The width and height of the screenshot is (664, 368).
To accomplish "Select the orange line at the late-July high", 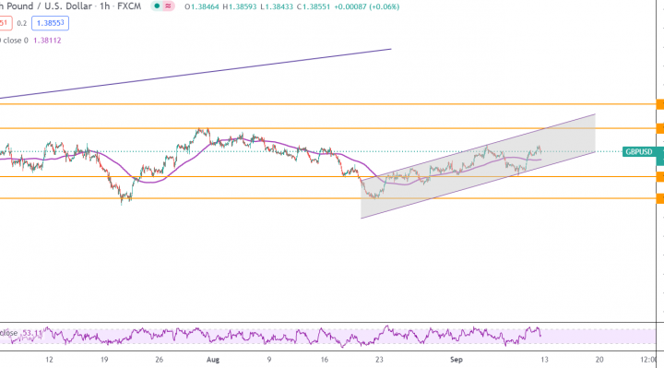I will (x=328, y=128).
